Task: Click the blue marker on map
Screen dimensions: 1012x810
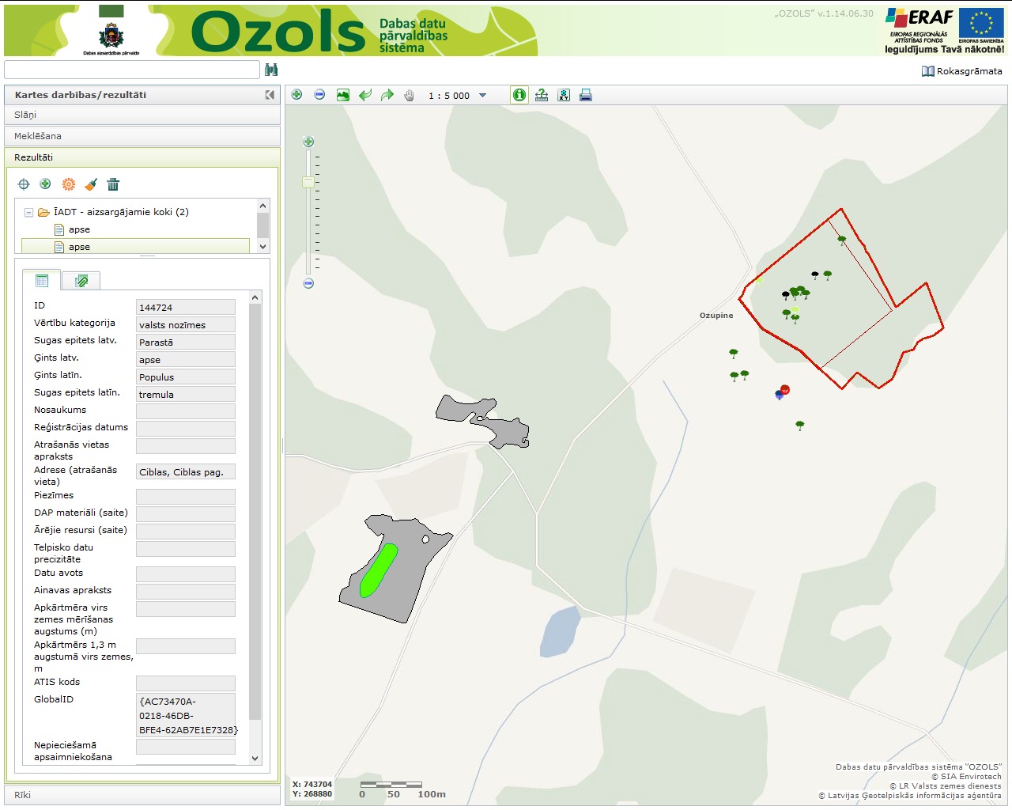Action: click(779, 395)
